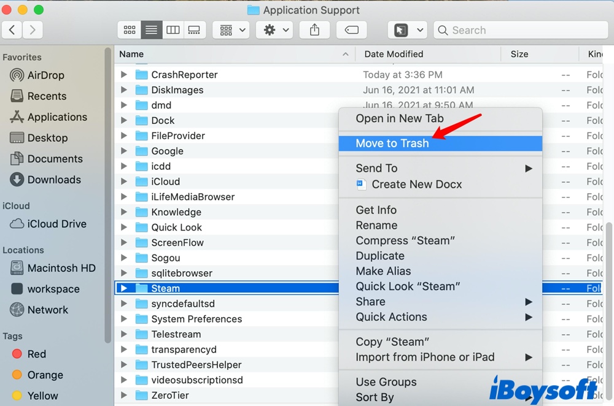614x406 pixels.
Task: Select the sqlitebrowser folder
Action: 182,273
